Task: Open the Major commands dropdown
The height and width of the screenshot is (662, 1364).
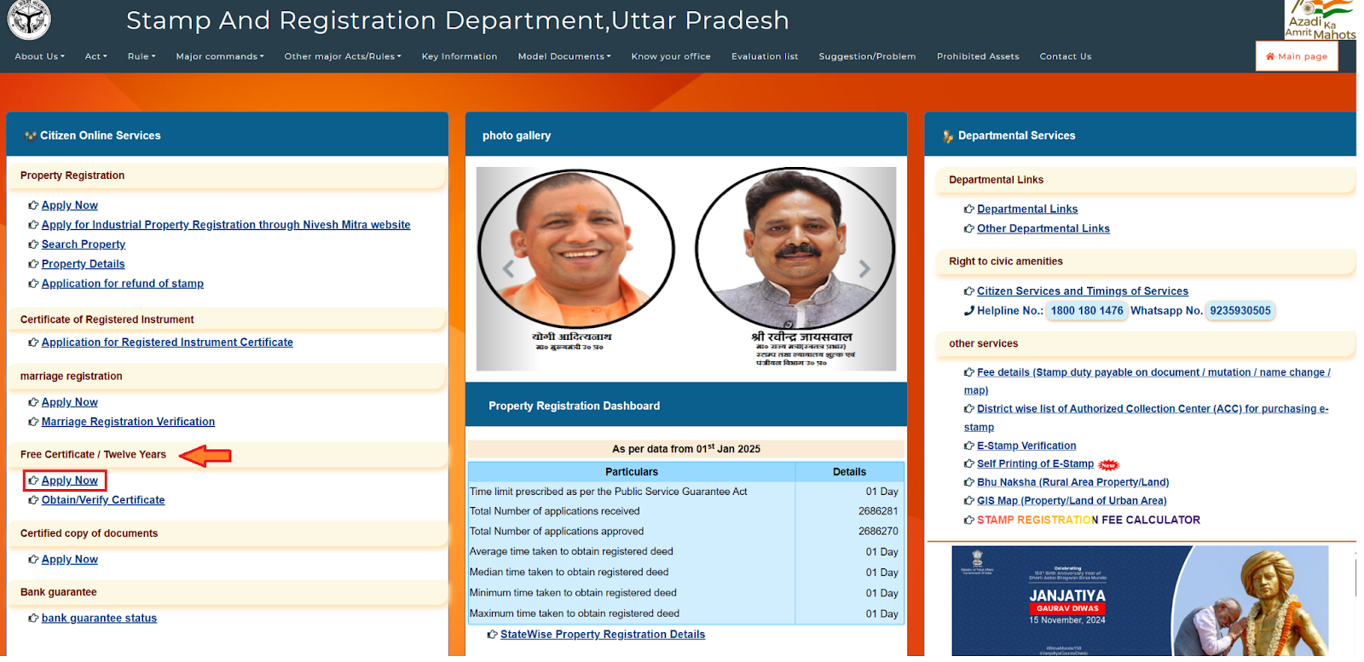Action: coord(219,56)
